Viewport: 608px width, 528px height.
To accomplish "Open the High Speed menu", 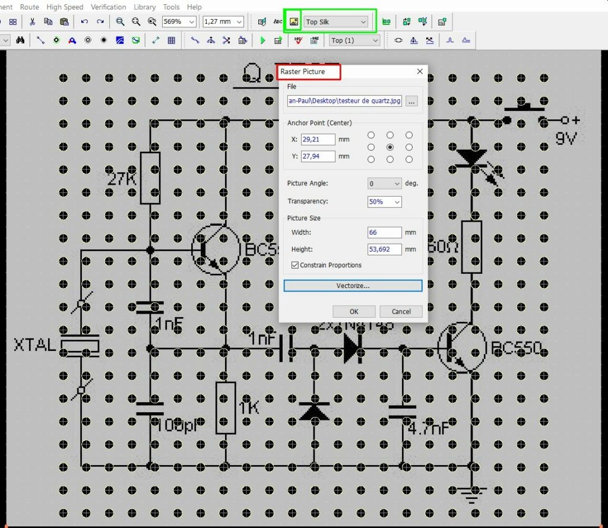I will coord(65,7).
